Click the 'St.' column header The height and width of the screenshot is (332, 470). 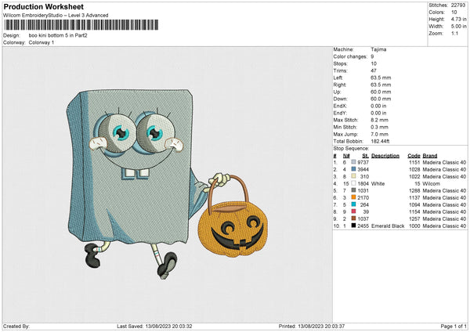coord(365,156)
